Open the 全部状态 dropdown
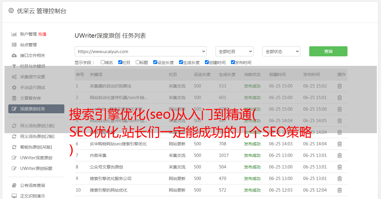 281,51
